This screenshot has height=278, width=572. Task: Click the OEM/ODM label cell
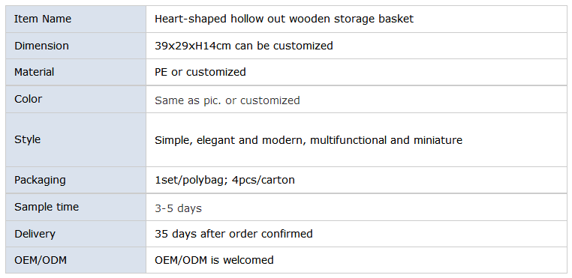pyautogui.click(x=76, y=260)
